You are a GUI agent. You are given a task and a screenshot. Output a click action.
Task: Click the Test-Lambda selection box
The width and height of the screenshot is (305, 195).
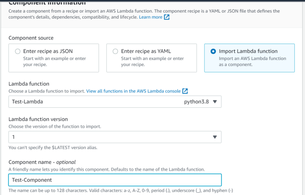coord(95,102)
